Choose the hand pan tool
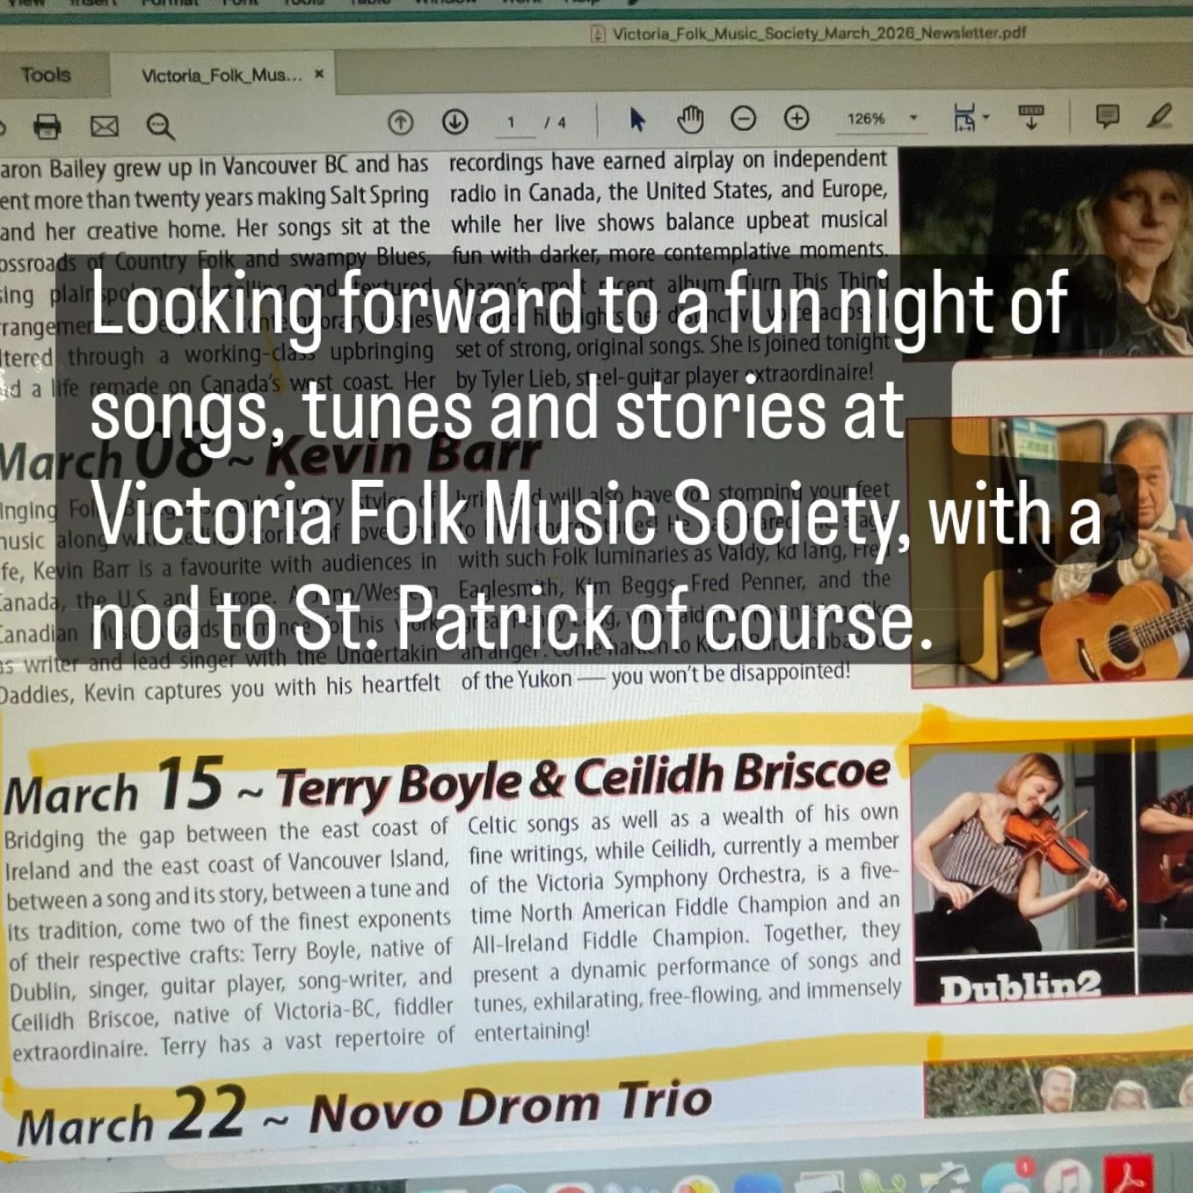Image resolution: width=1193 pixels, height=1193 pixels. point(690,119)
